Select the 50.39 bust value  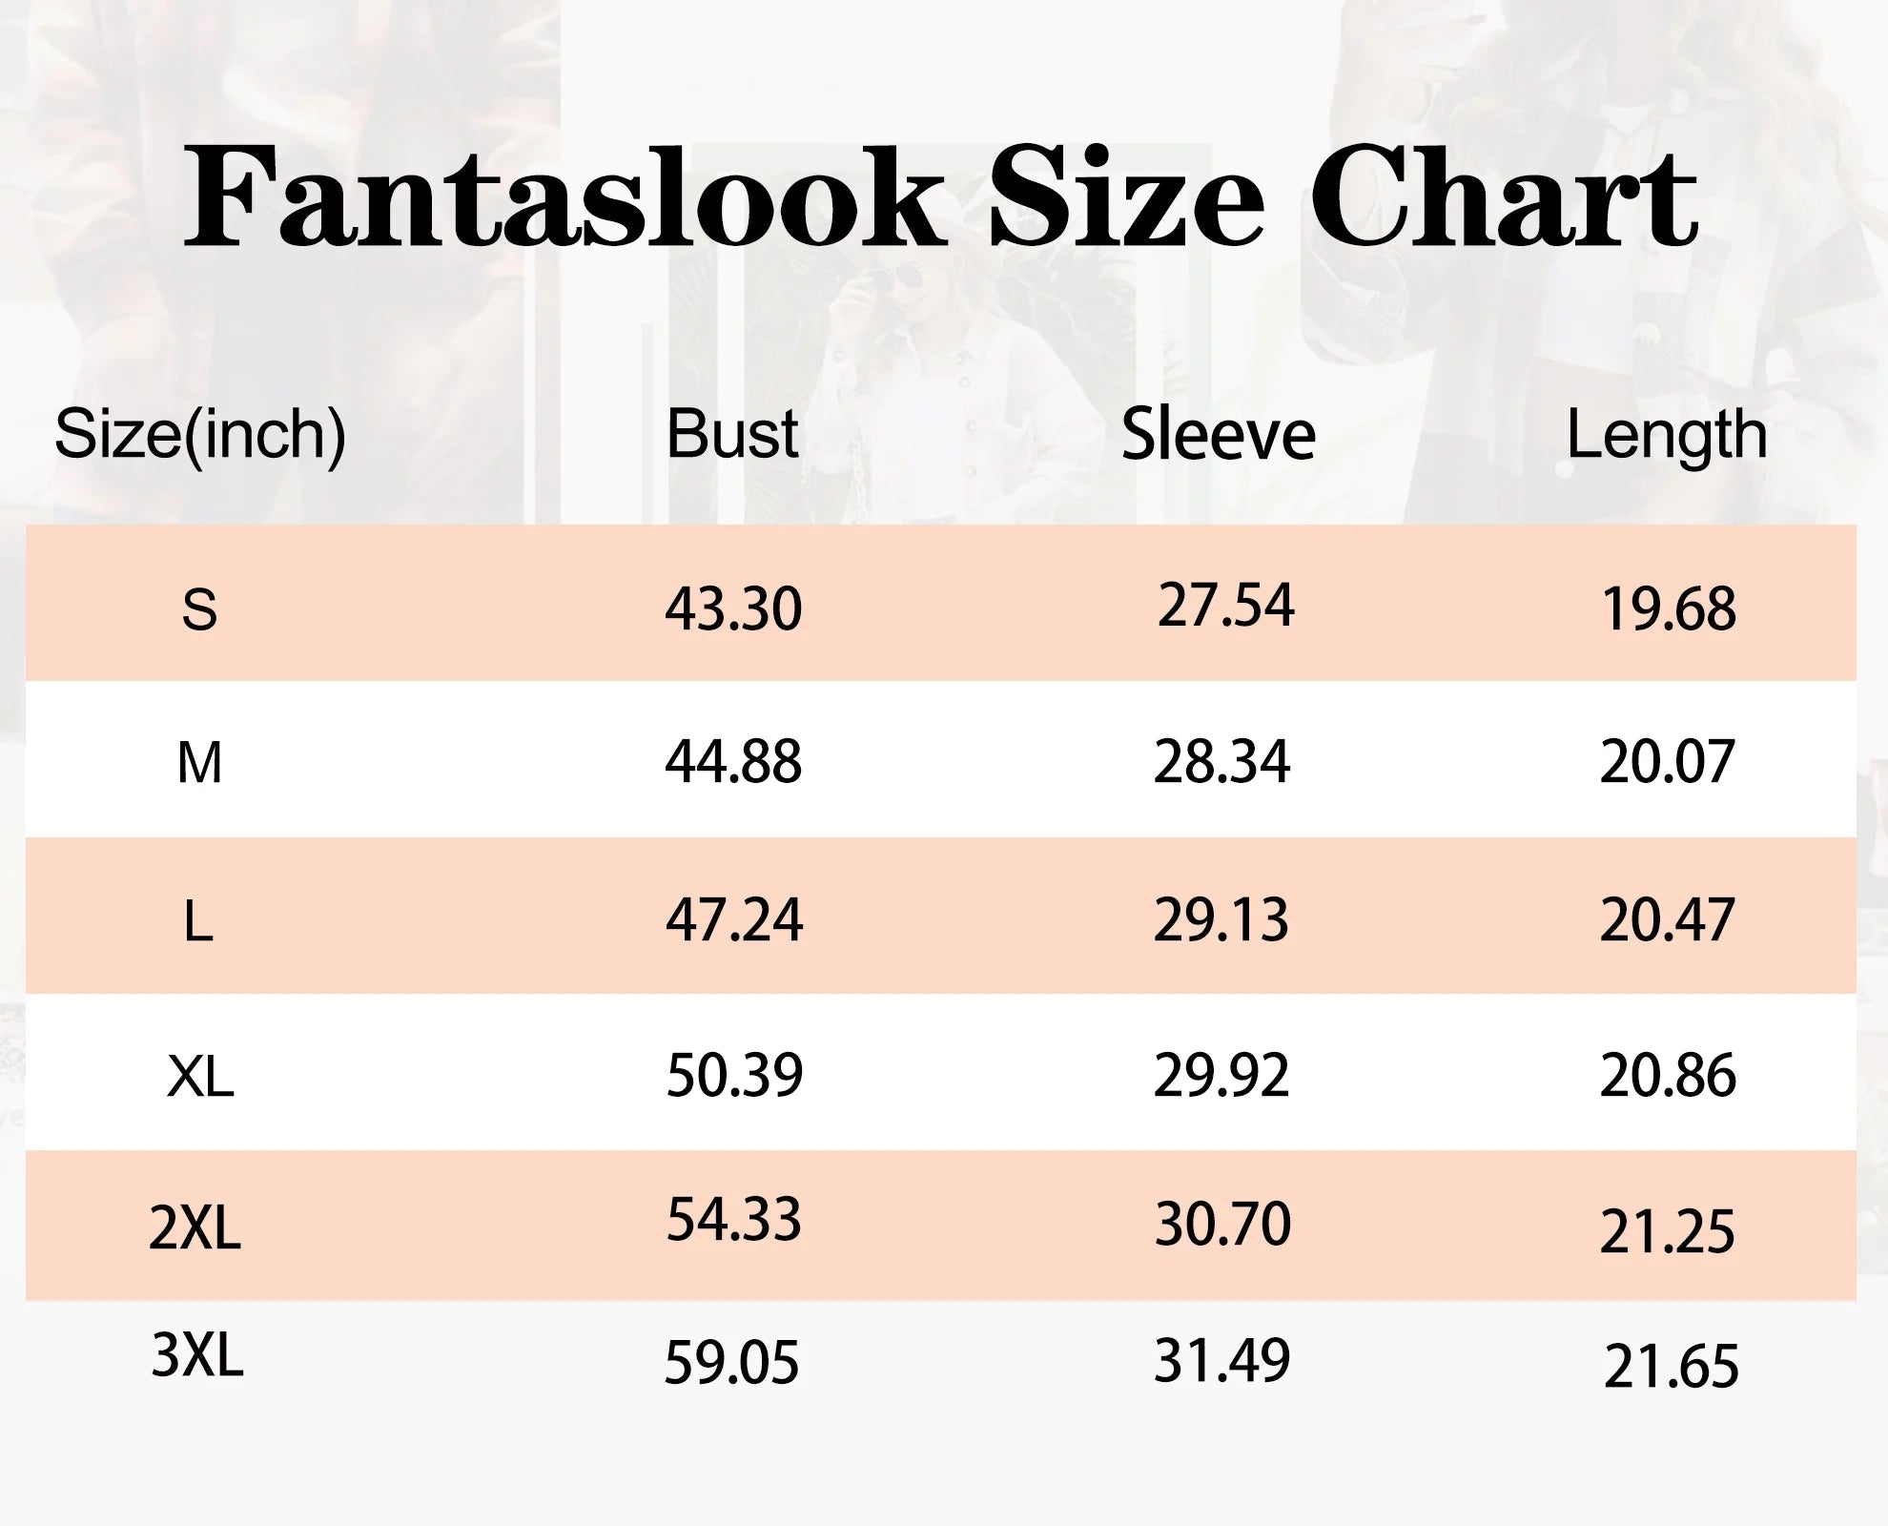pyautogui.click(x=734, y=1076)
